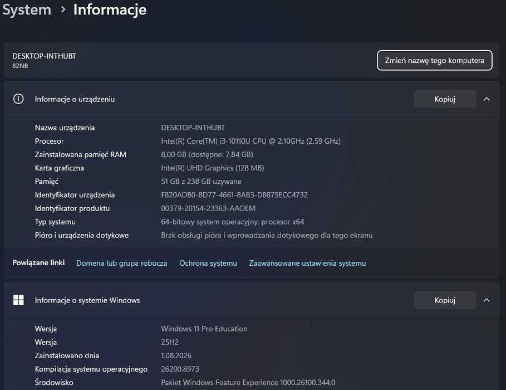Image resolution: width=506 pixels, height=390 pixels.
Task: Click the Nazwa urządzenia label
Action: pyautogui.click(x=65, y=128)
